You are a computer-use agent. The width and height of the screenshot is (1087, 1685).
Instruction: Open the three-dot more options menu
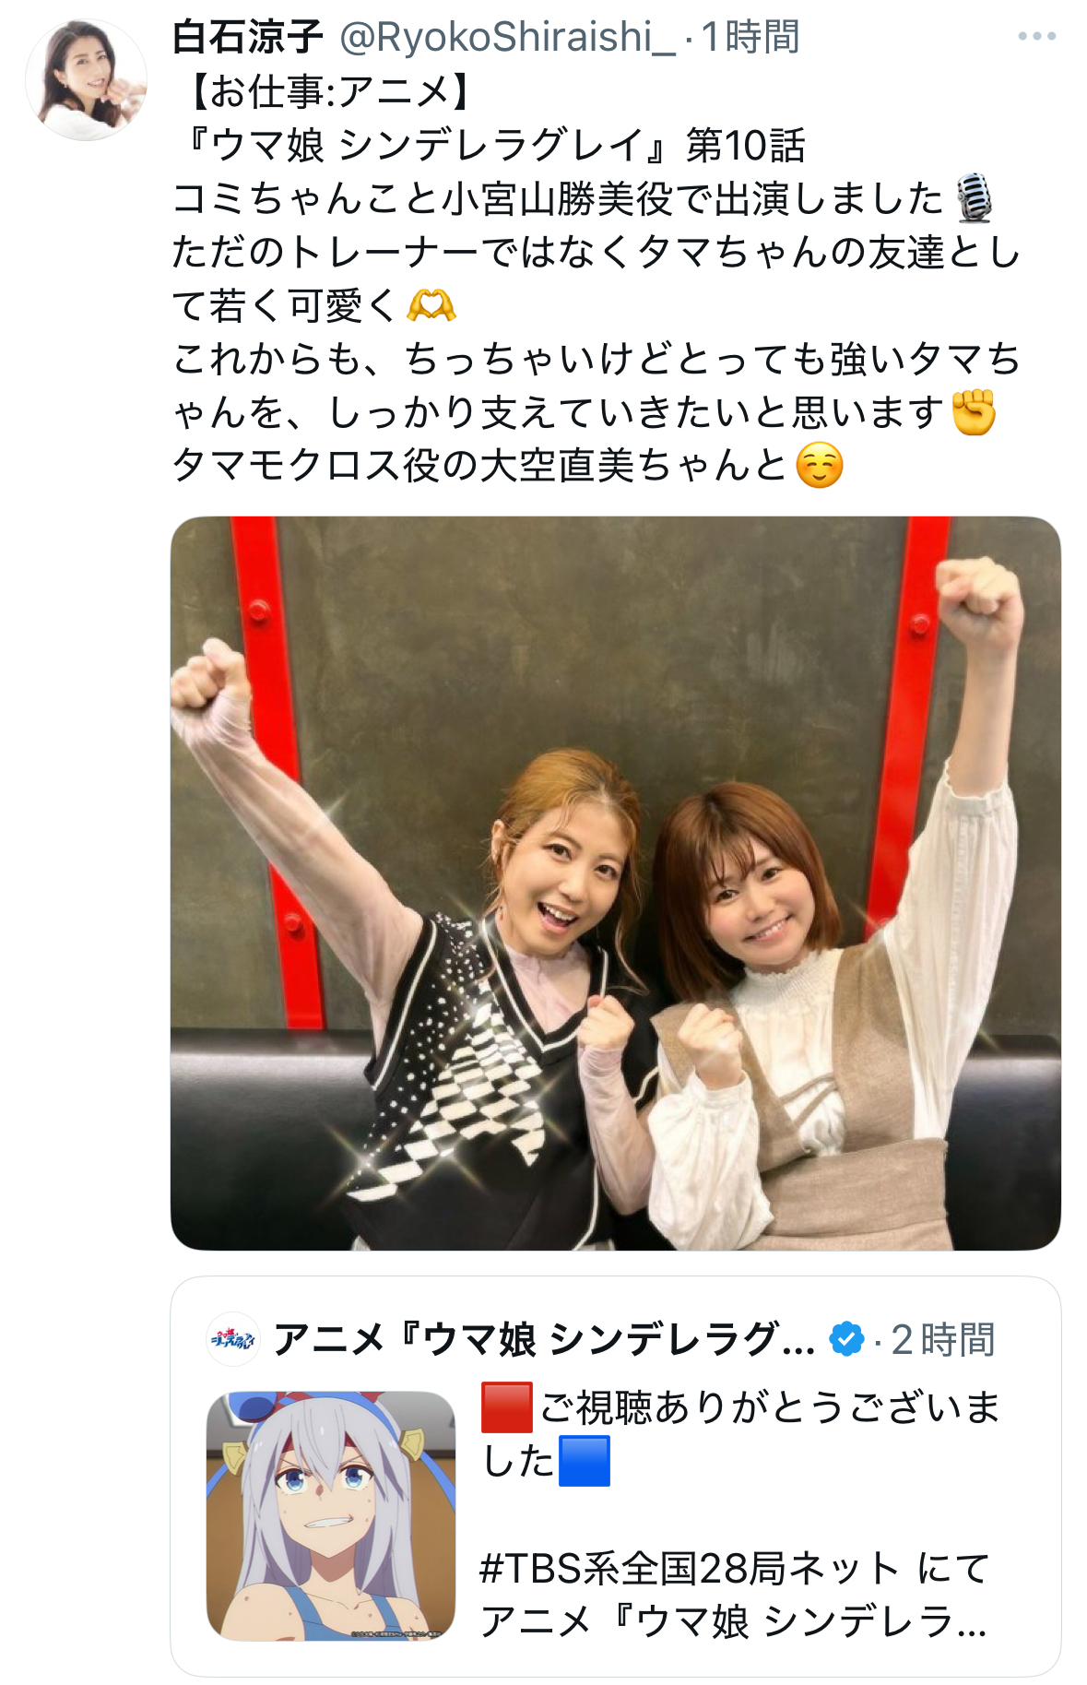pyautogui.click(x=1036, y=37)
